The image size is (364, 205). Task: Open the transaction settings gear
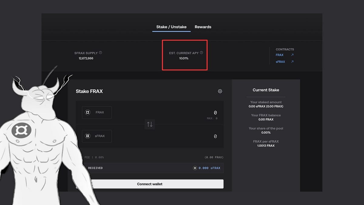click(220, 91)
